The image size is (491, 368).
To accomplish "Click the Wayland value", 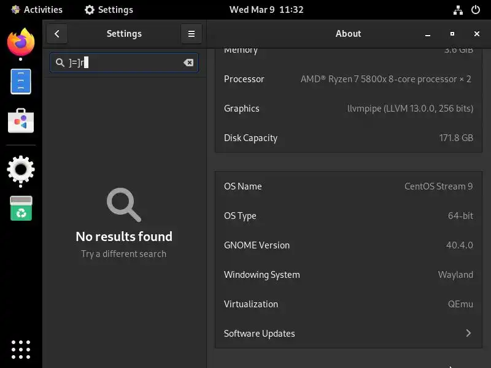I will click(455, 275).
